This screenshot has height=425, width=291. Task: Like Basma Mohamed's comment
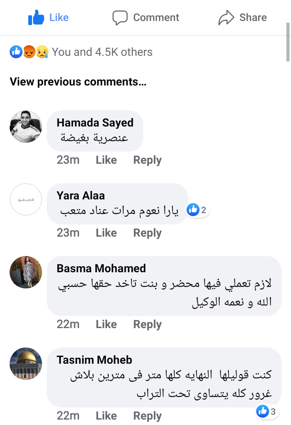(106, 324)
